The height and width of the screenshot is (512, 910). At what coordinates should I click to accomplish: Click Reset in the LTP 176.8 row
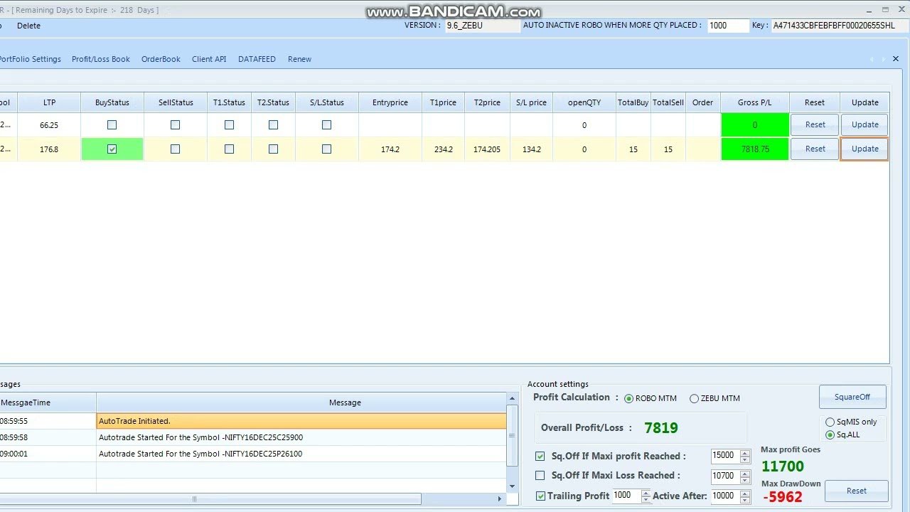tap(815, 149)
